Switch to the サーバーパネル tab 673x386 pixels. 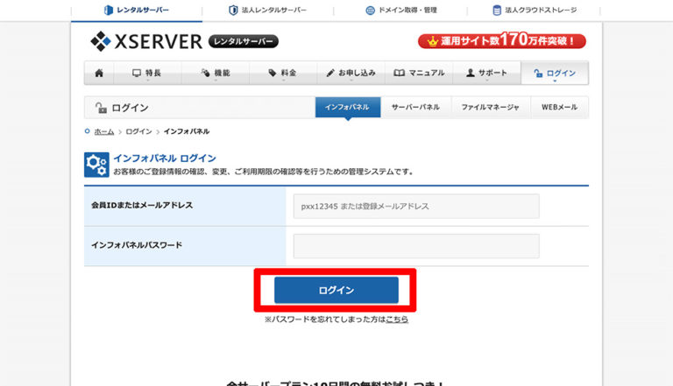pos(415,107)
